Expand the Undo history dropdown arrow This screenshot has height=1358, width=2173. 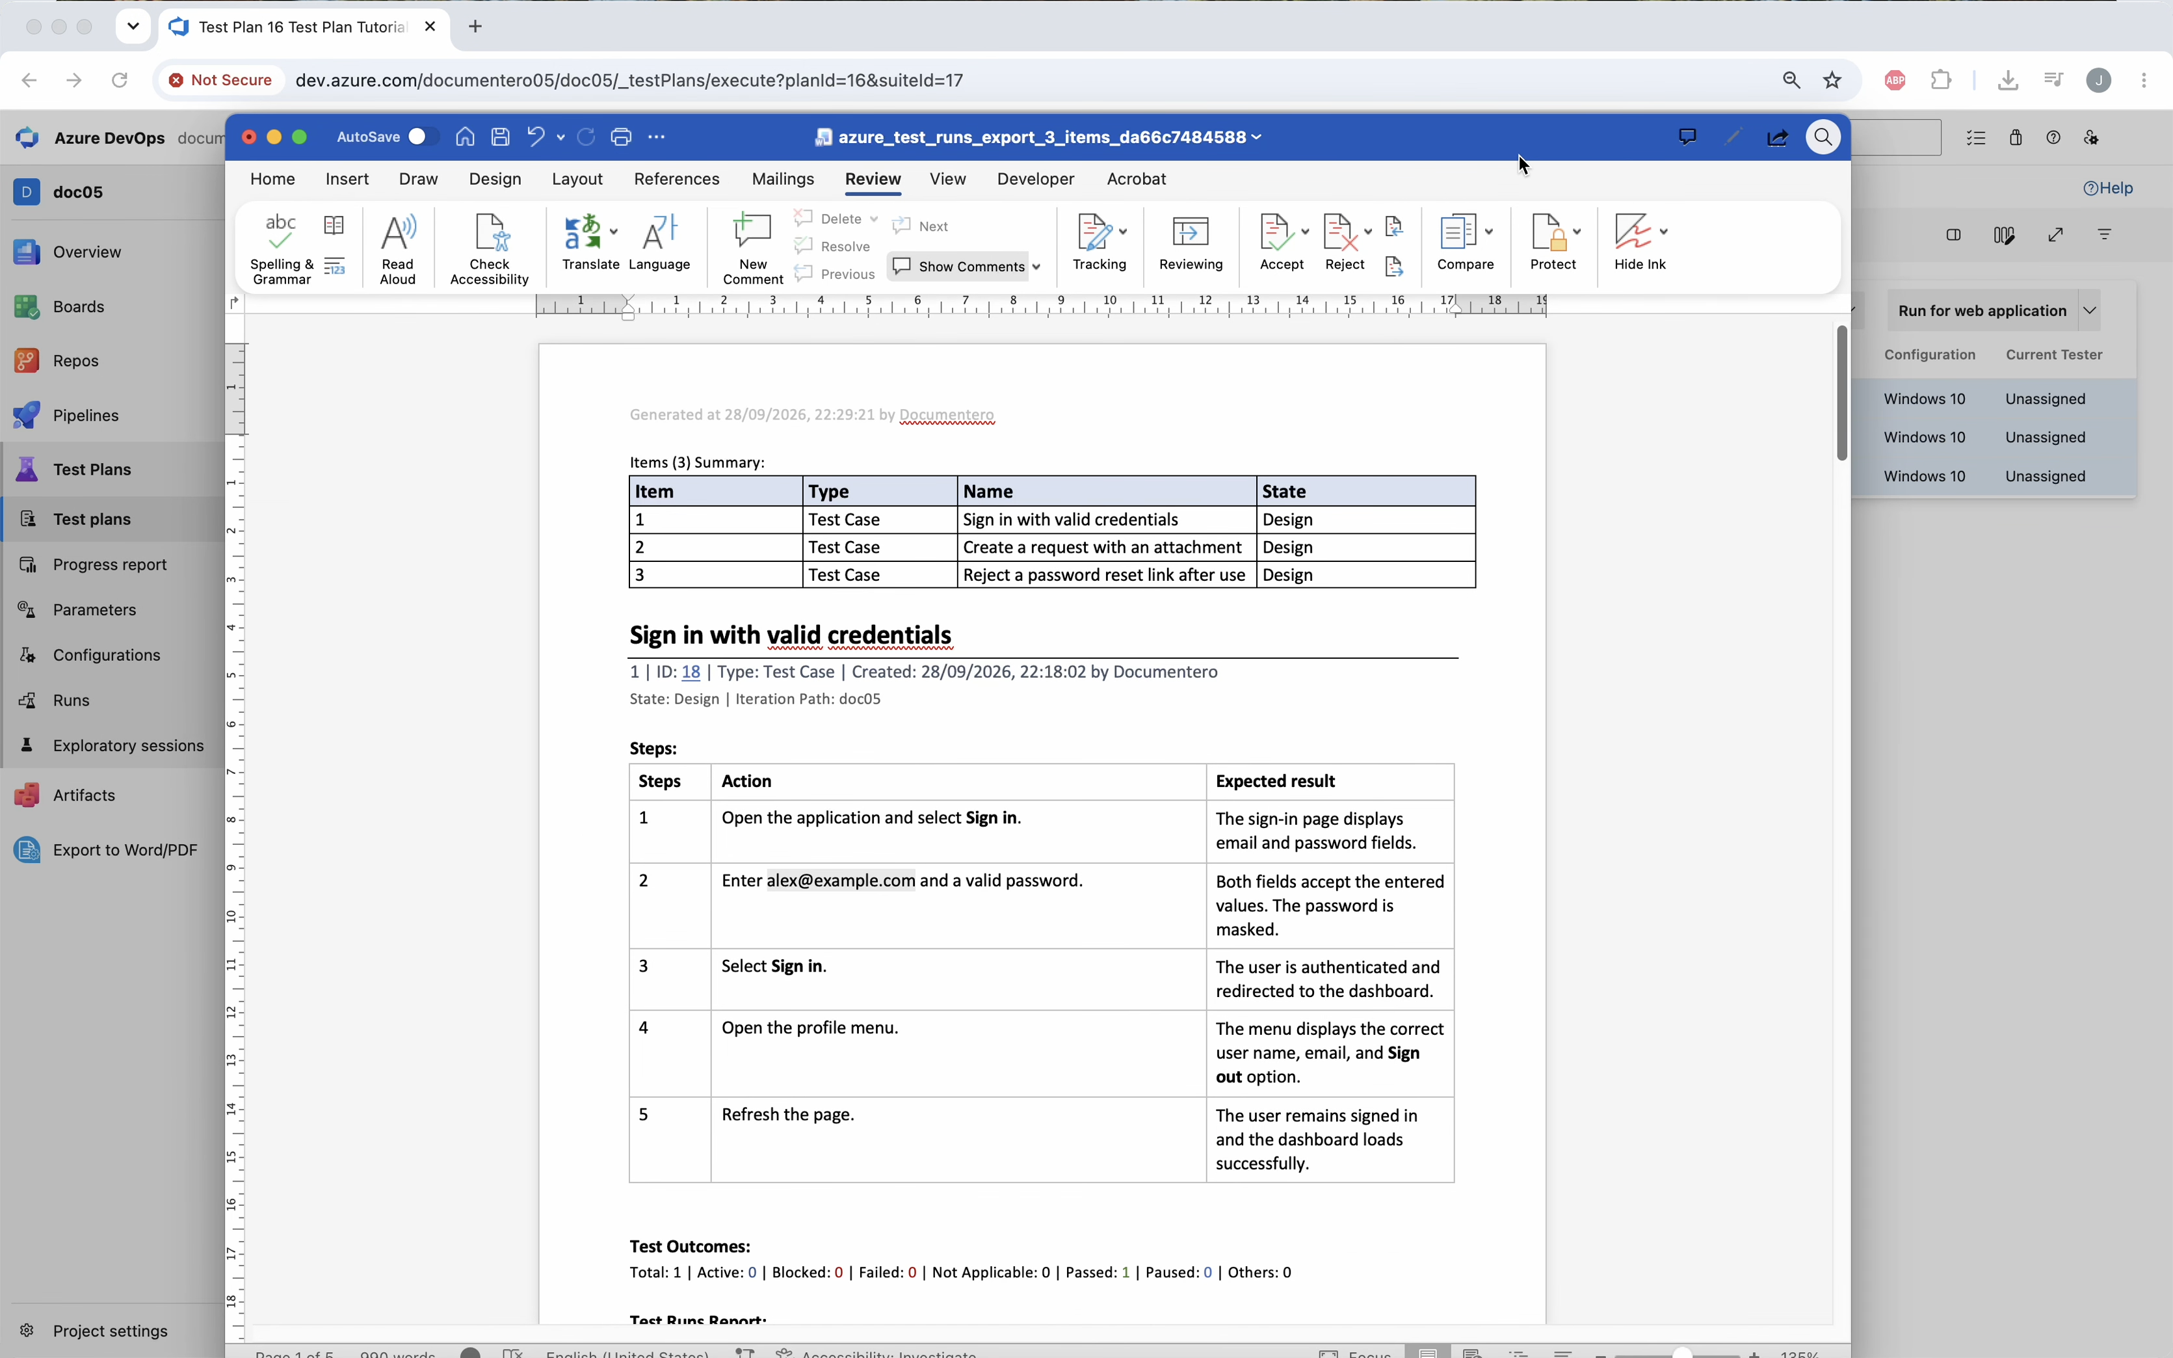(x=561, y=137)
